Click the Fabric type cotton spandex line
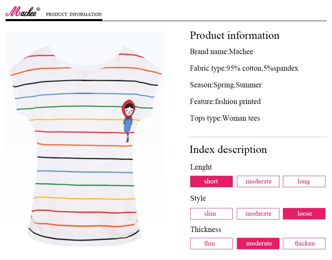Screen dimensions: 332x260 (244, 68)
